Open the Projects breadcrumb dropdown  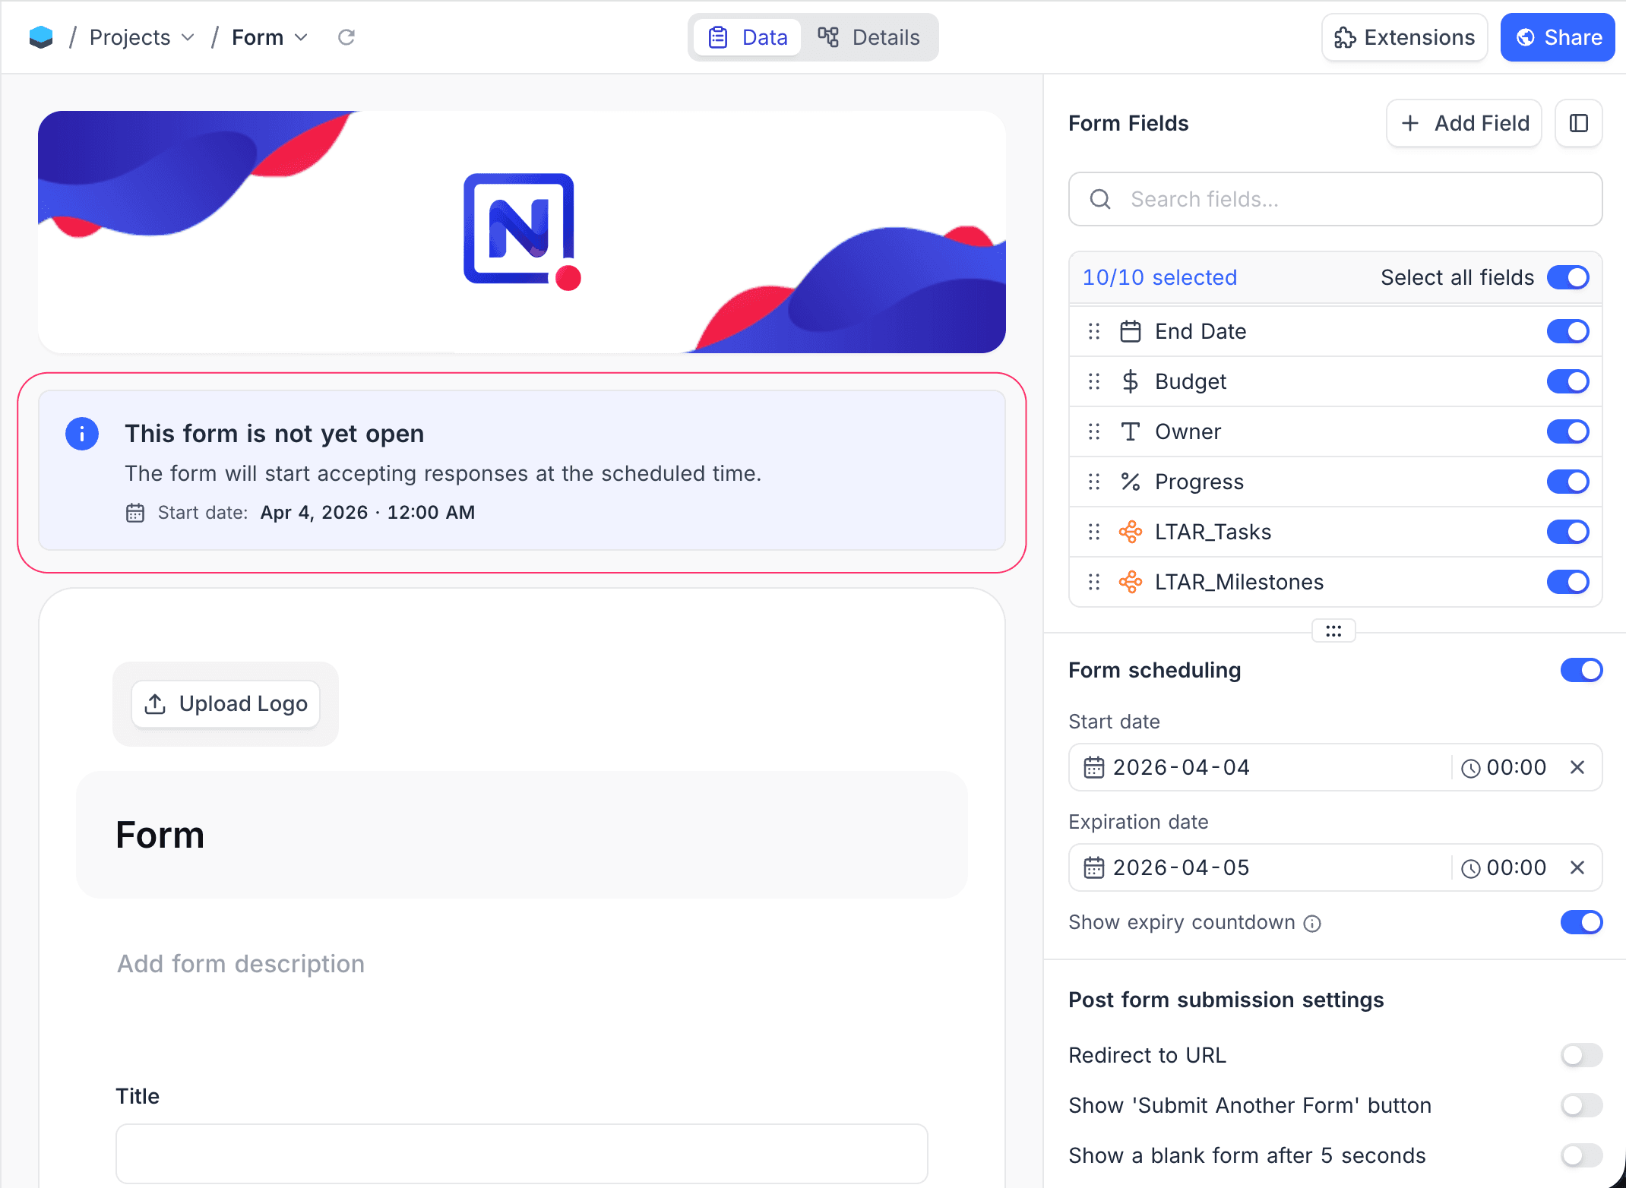pos(188,36)
